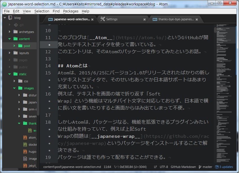Click the file path in status bar
Image resolution: width=239 pixels, height=173 pixels.
point(72,167)
